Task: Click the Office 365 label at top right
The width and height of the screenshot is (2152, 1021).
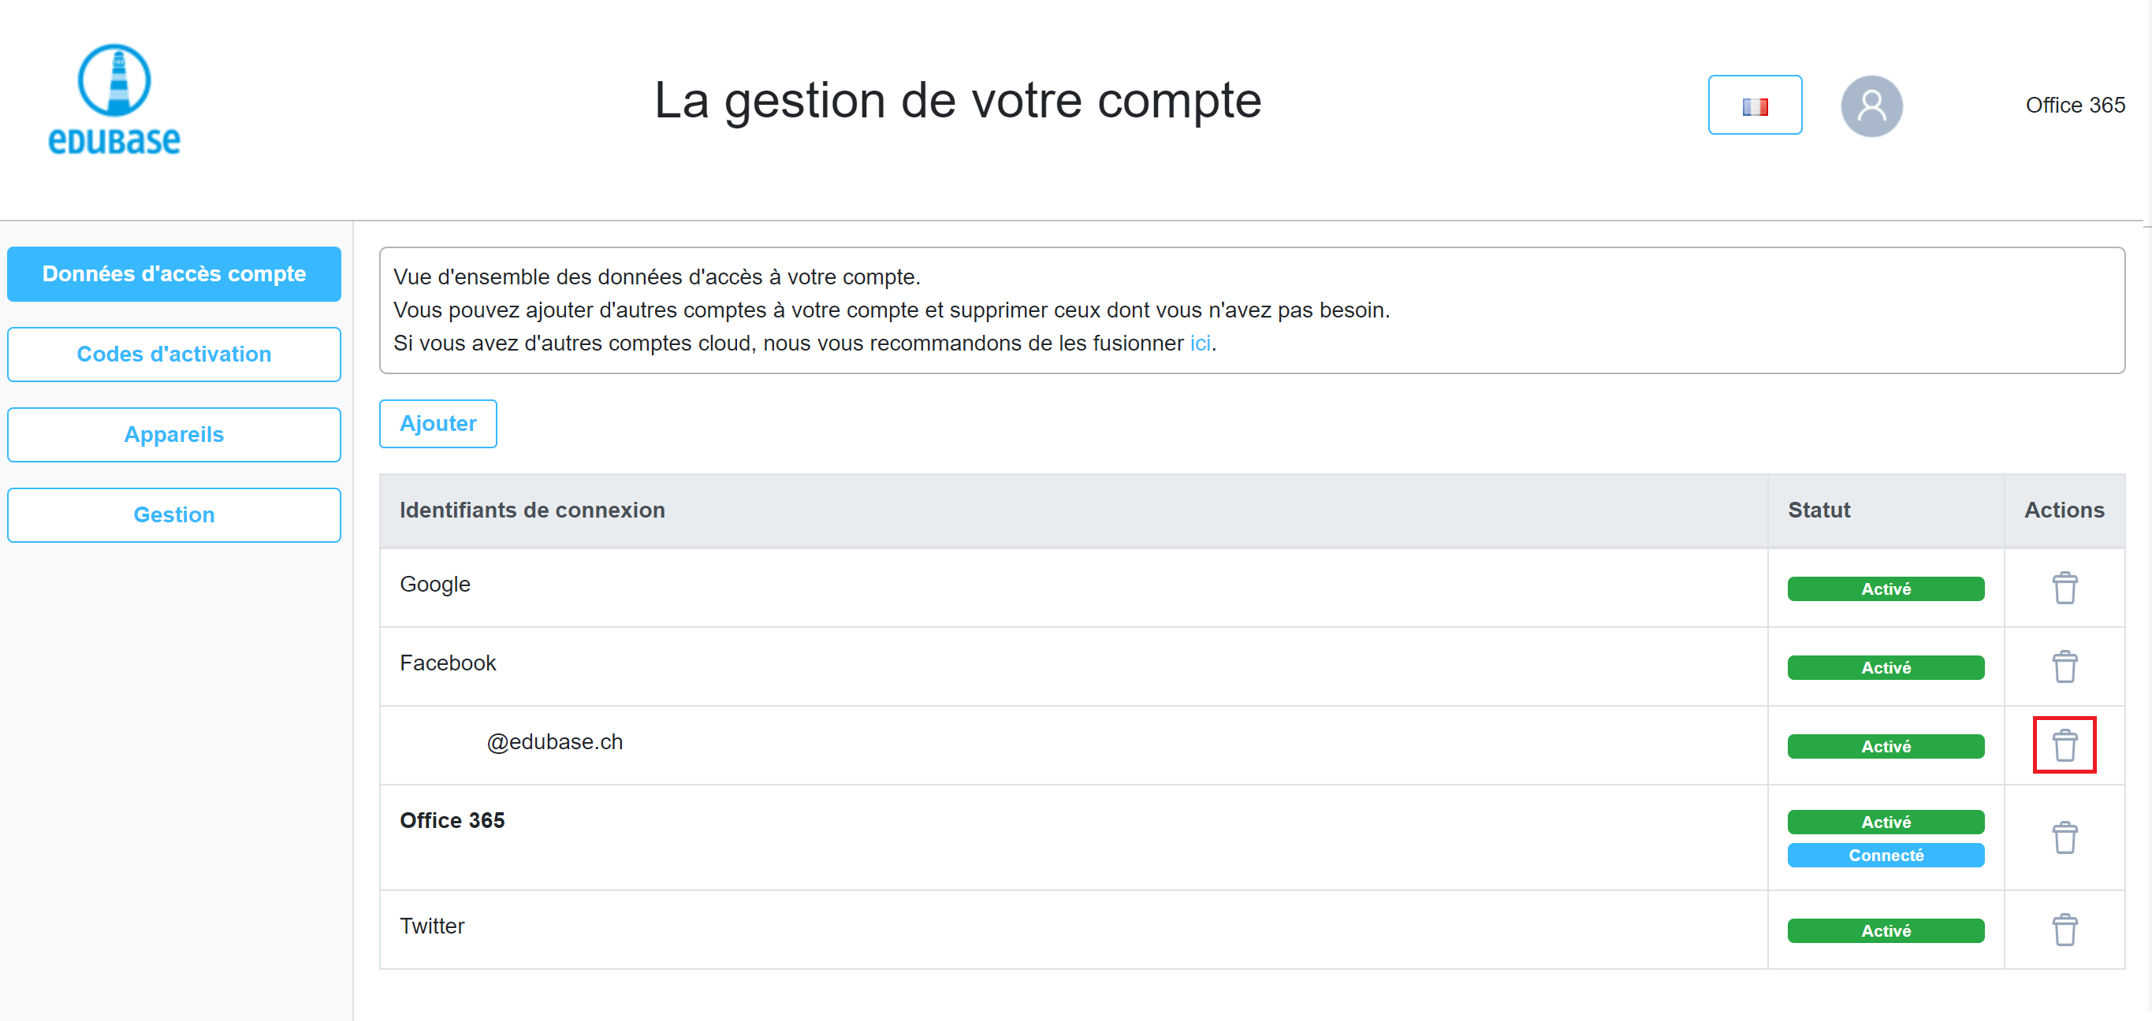Action: click(x=2074, y=106)
